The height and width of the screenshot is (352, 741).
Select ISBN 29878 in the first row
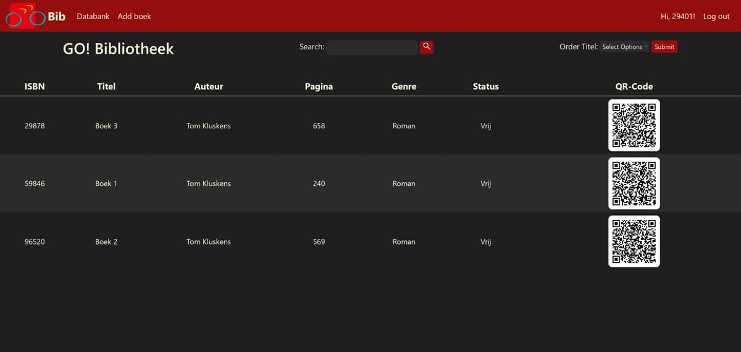pyautogui.click(x=35, y=126)
